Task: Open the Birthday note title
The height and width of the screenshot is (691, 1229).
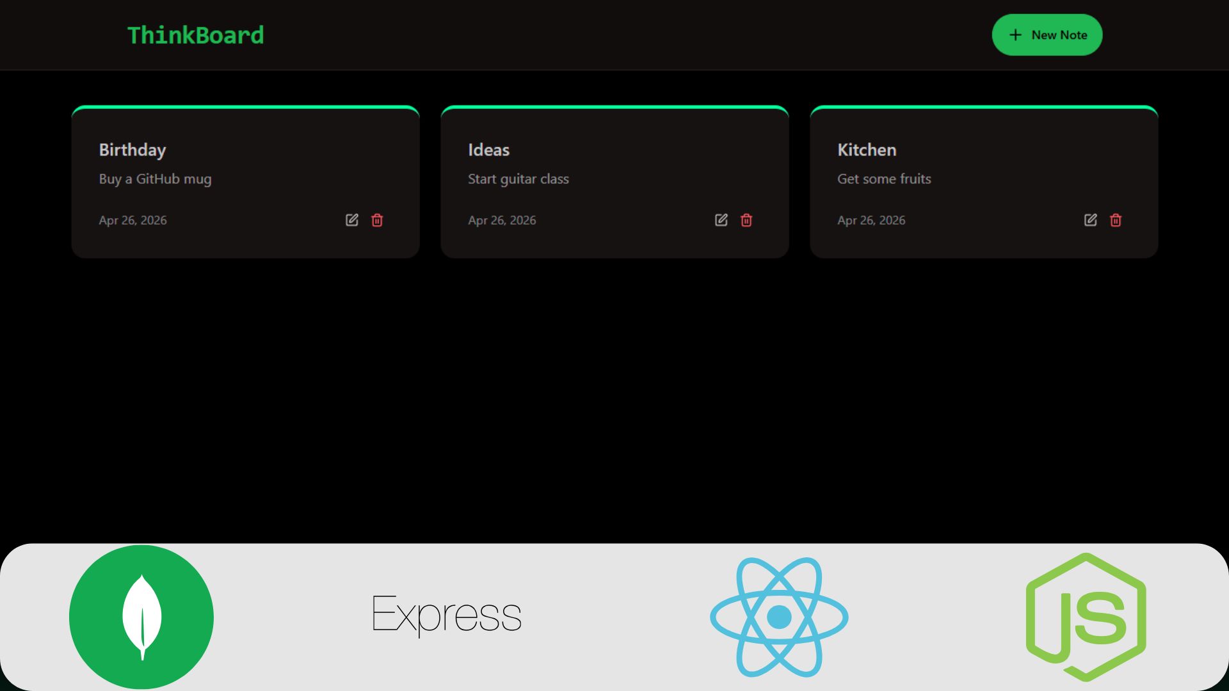Action: click(133, 150)
